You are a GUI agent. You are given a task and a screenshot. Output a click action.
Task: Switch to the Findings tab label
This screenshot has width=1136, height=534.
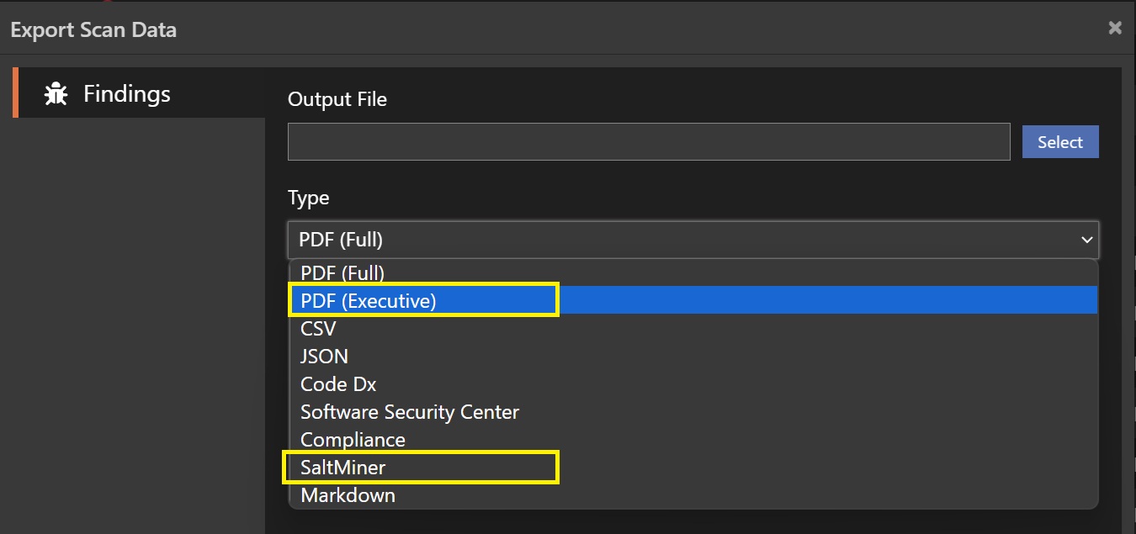pos(126,93)
